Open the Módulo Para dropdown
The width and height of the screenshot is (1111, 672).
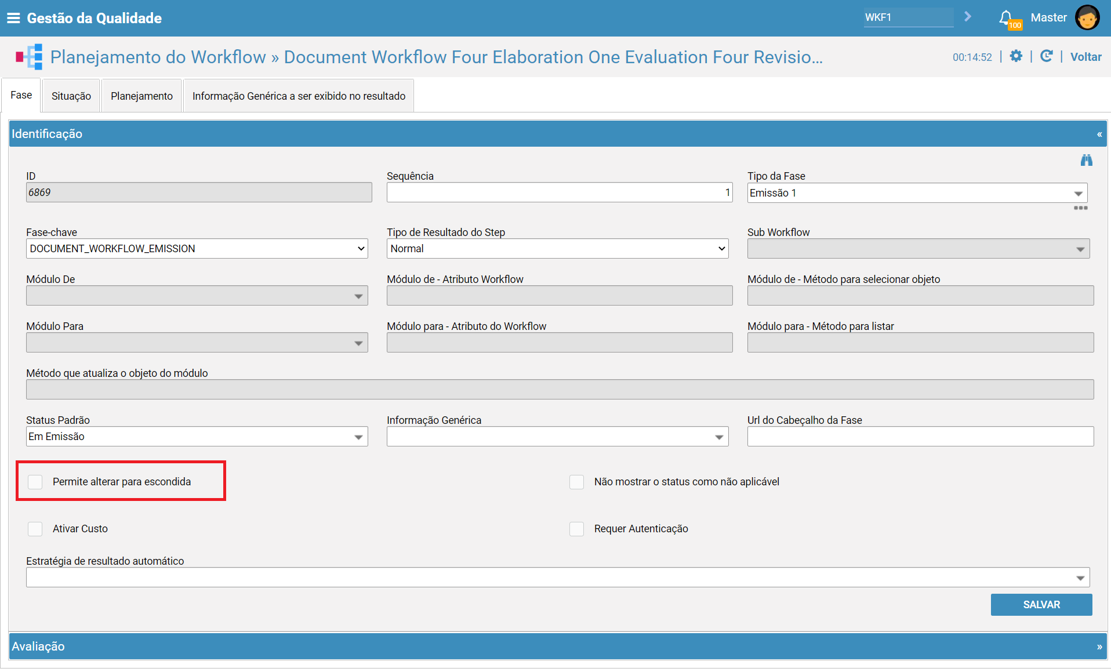(x=358, y=343)
